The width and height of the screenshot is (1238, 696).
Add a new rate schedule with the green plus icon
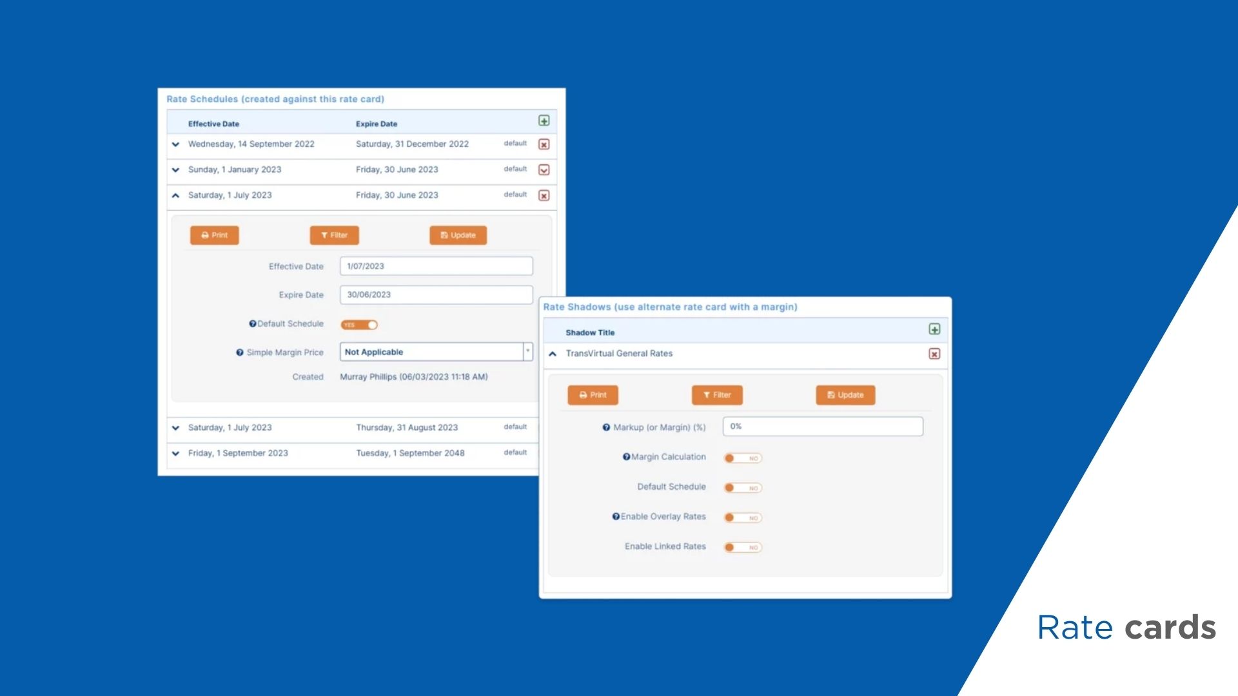(544, 121)
